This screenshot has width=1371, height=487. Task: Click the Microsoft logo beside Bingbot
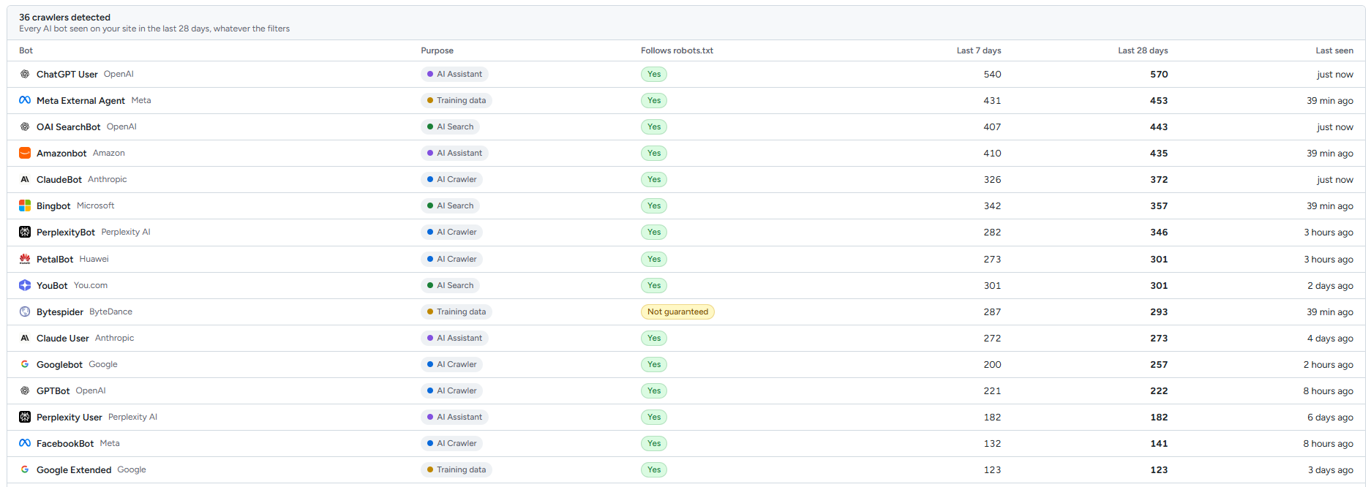[x=25, y=205]
